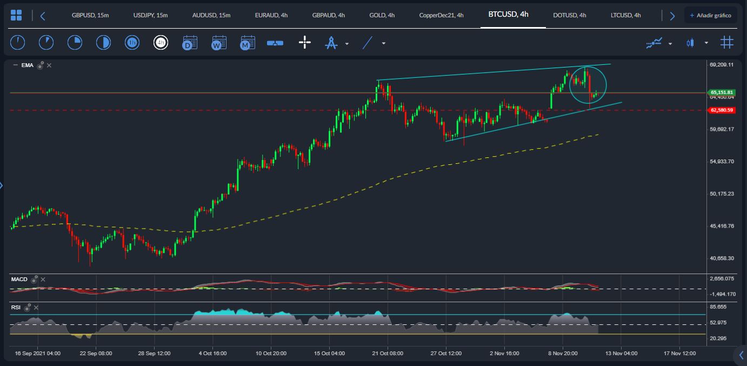This screenshot has height=366, width=747.
Task: Select the 5-minute timeframe clock icon
Action: [x=46, y=42]
